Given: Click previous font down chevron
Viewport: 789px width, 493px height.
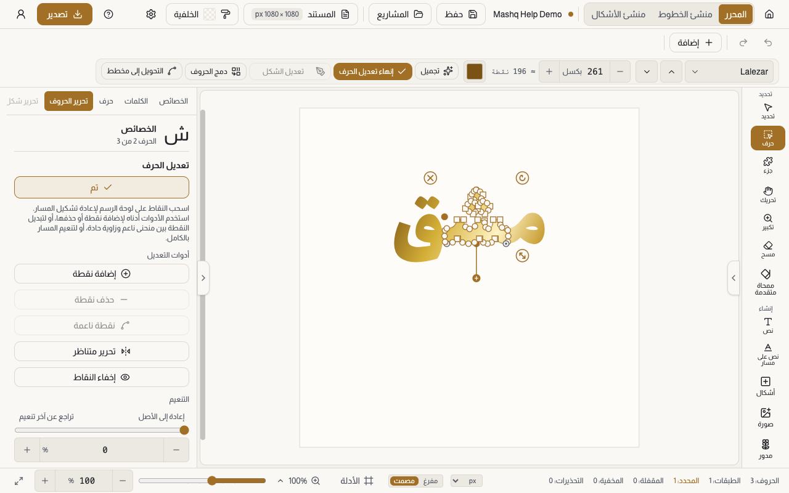Looking at the screenshot, I should 647,71.
